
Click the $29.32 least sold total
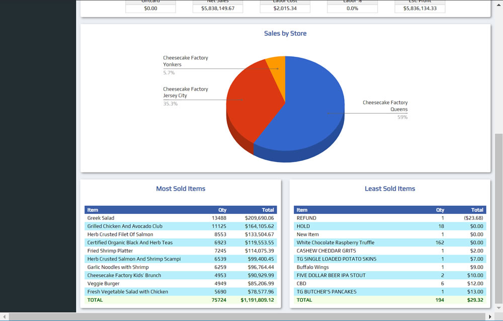coord(475,300)
